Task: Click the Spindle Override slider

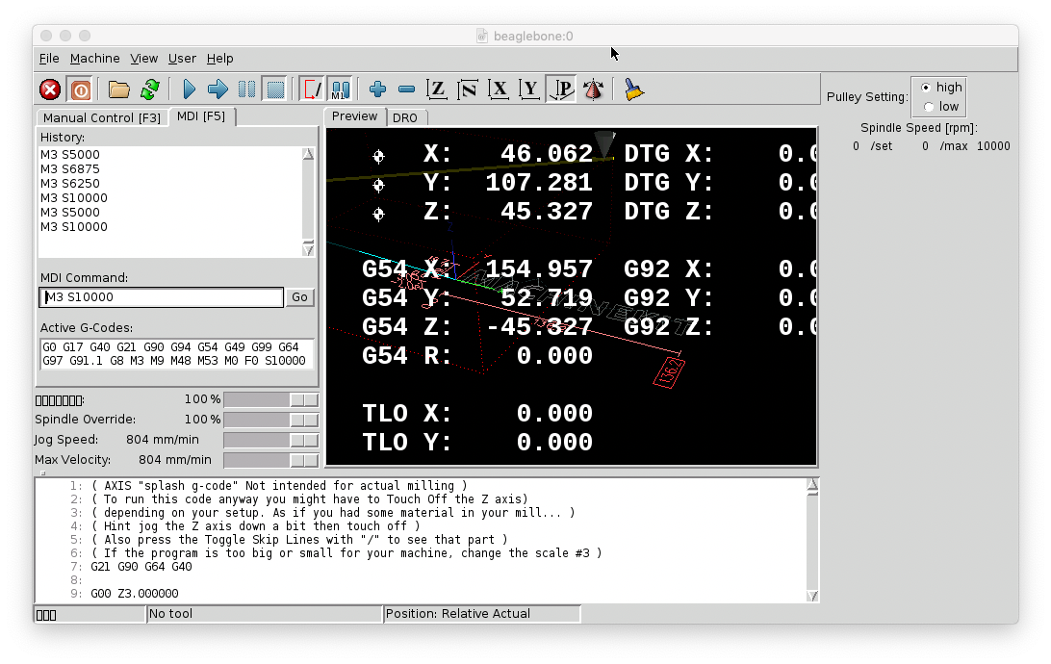Action: coord(270,420)
